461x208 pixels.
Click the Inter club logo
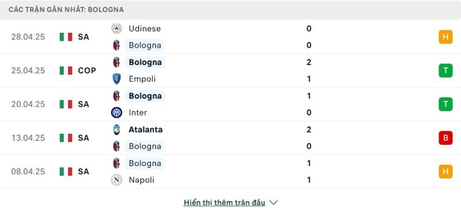coord(116,113)
